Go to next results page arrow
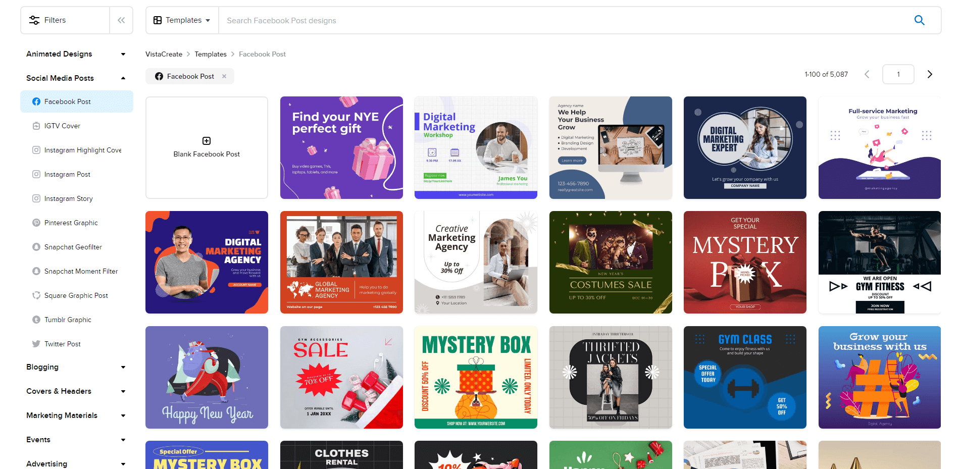Viewport: 961px width, 469px height. [x=930, y=74]
